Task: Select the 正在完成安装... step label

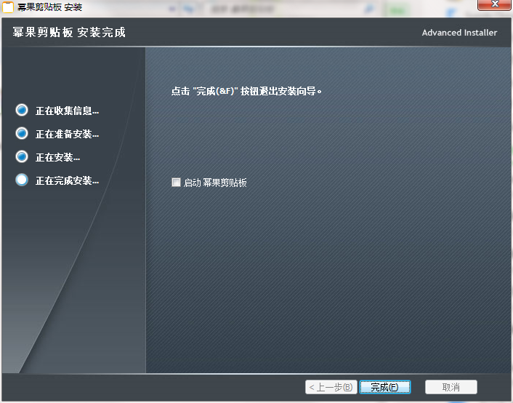Action: [x=67, y=180]
